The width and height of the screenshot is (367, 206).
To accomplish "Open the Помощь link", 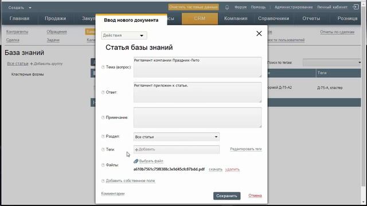I will (258, 7).
